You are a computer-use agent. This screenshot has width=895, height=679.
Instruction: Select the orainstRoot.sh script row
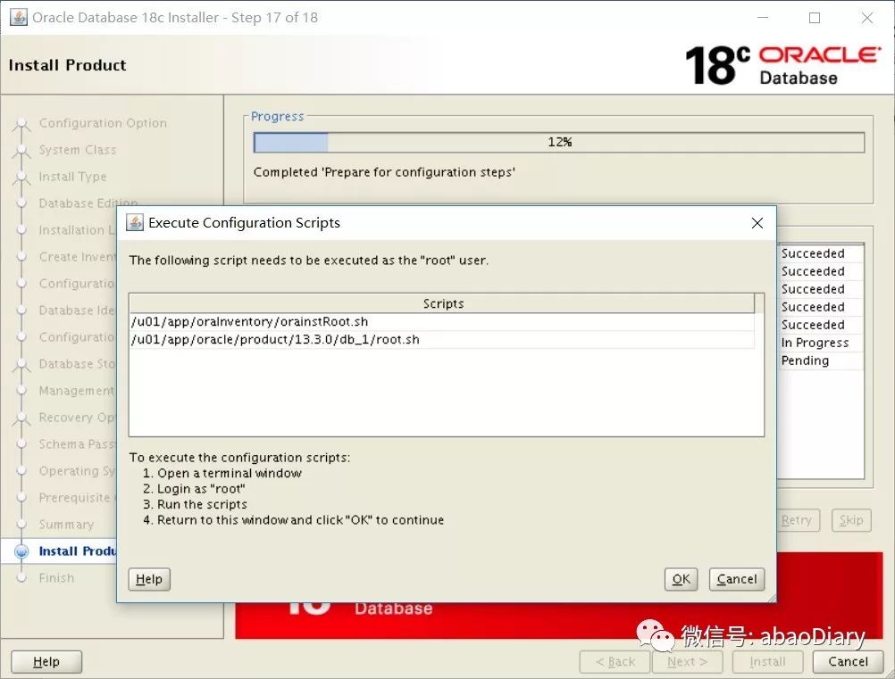442,321
